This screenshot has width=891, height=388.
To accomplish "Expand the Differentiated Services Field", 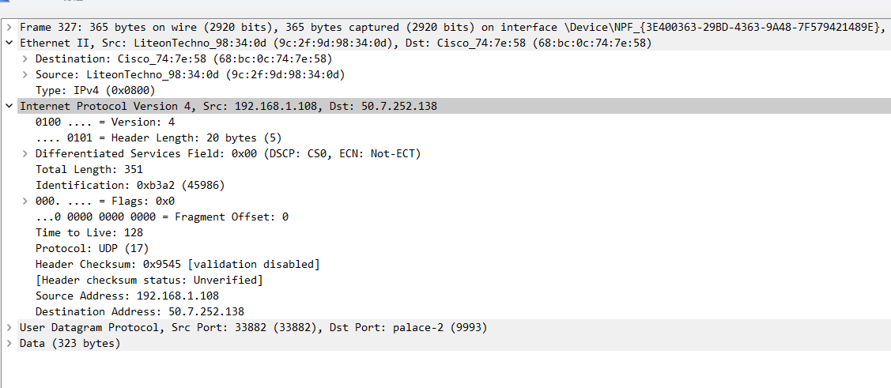I will click(x=25, y=153).
